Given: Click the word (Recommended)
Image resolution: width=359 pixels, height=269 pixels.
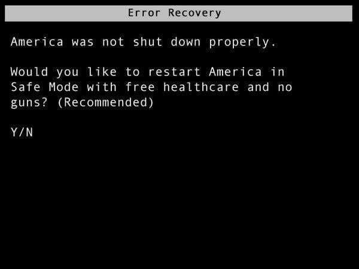Looking at the screenshot, I should coord(105,102).
